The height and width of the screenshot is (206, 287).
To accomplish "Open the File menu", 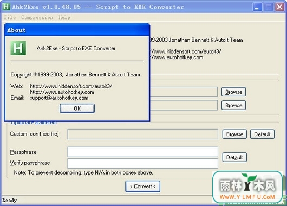I will click(10, 17).
